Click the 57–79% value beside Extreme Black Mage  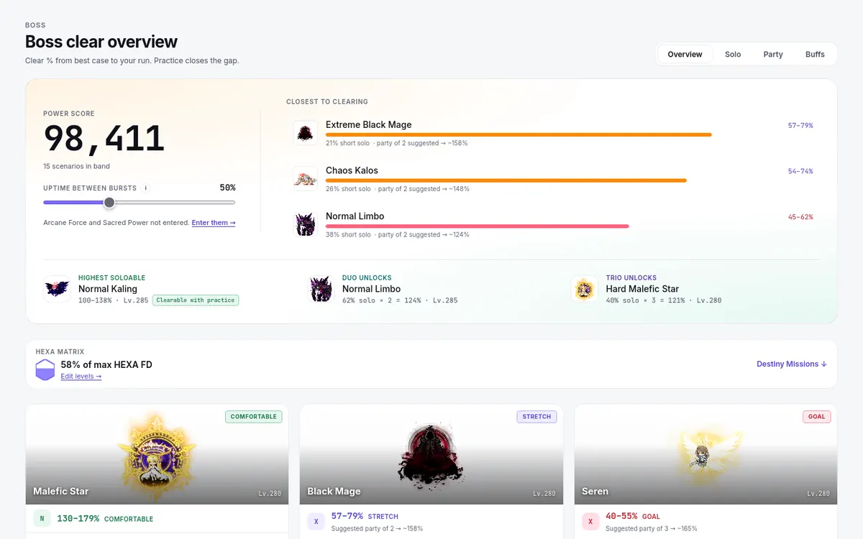(x=800, y=126)
